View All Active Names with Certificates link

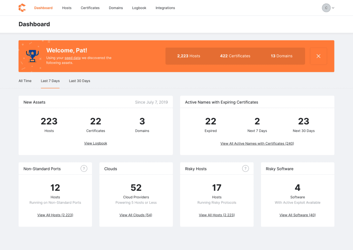pos(257,143)
